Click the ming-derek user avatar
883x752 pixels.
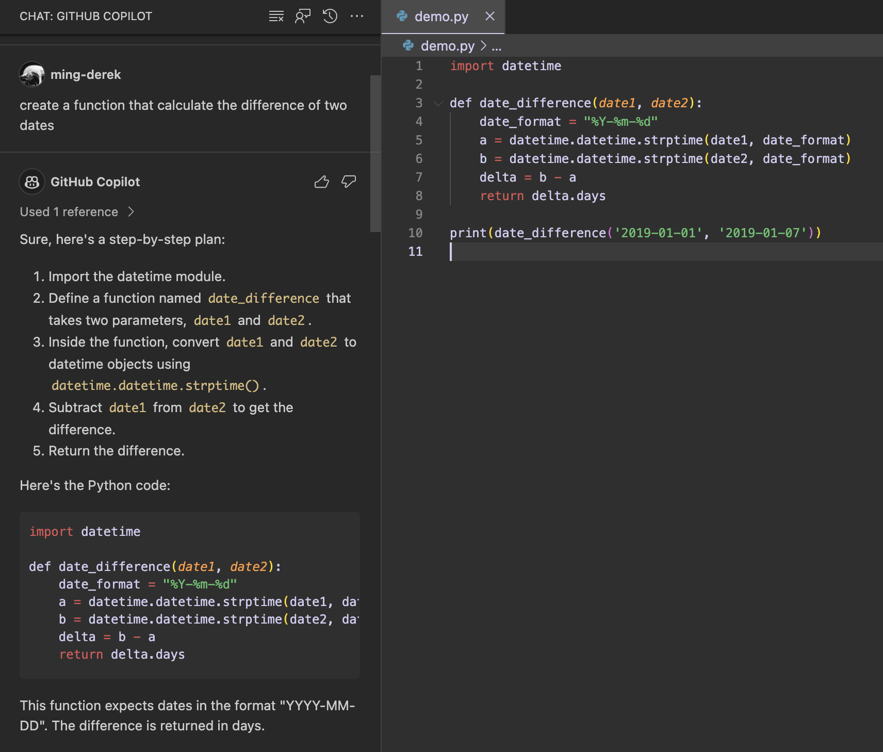coord(32,75)
